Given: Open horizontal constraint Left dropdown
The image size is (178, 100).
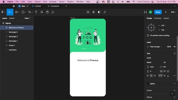Looking at the screenshot, I should click(164, 25).
